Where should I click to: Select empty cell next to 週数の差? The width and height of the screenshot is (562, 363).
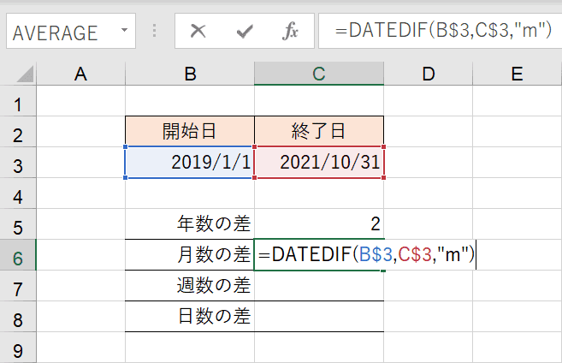pyautogui.click(x=319, y=286)
